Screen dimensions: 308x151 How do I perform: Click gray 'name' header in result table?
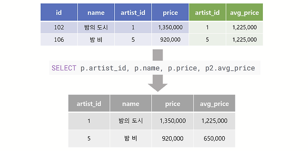pyautogui.click(x=131, y=104)
